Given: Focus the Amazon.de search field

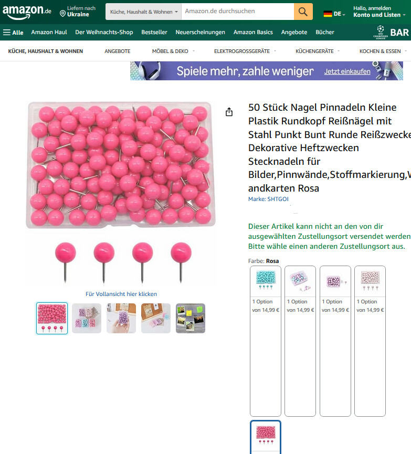Looking at the screenshot, I should (x=237, y=12).
